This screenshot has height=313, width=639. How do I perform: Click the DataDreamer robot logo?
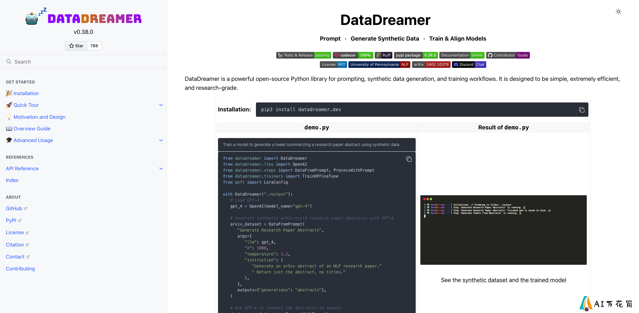(83, 17)
